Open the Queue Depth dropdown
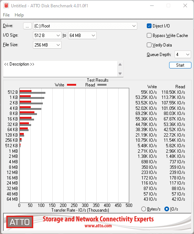Image resolution: width=194 pixels, height=234 pixels. (183, 55)
